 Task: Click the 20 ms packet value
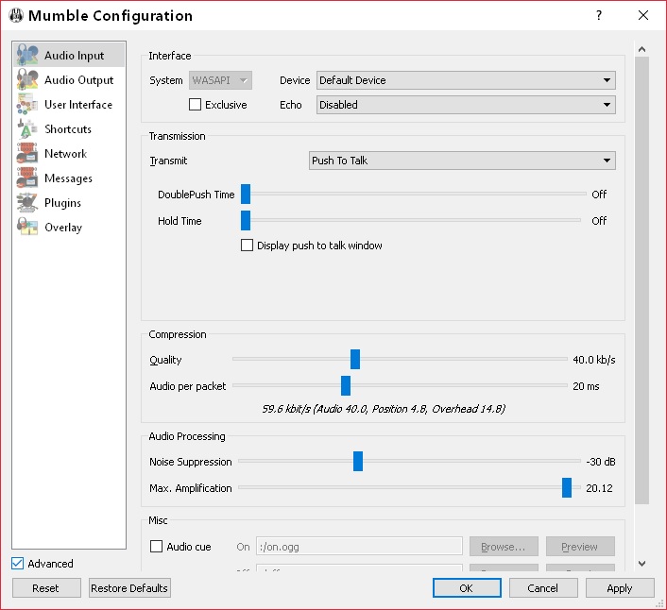[586, 386]
